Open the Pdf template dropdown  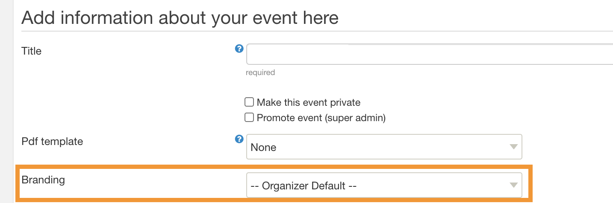tap(384, 147)
